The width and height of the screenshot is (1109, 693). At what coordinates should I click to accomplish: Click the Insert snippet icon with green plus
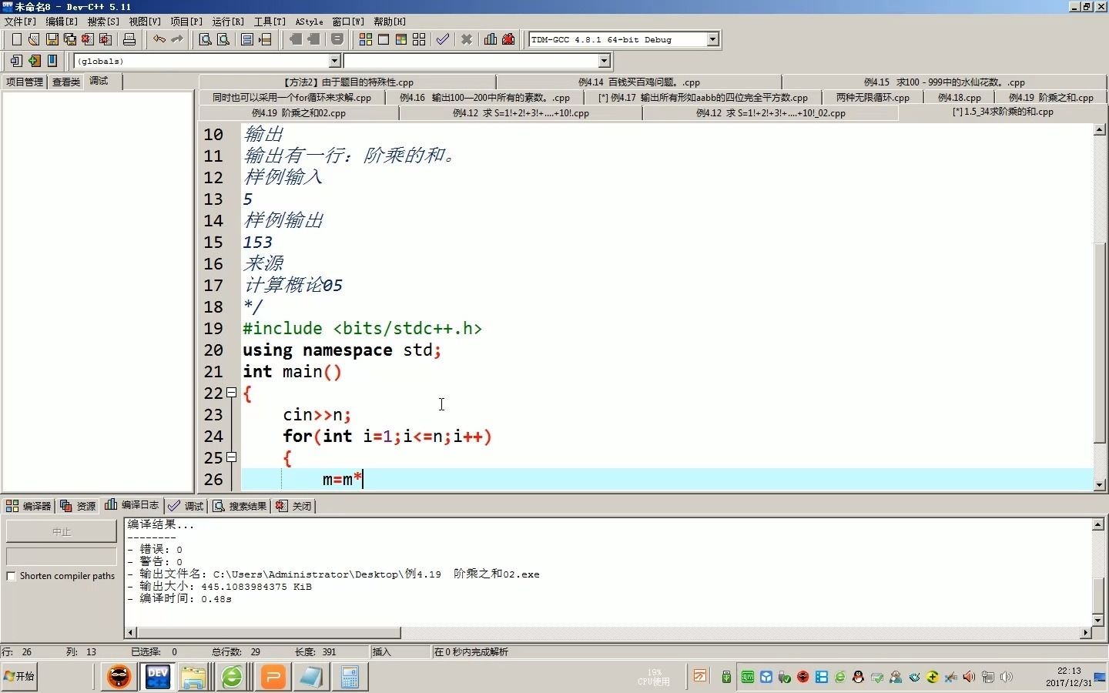tap(34, 61)
